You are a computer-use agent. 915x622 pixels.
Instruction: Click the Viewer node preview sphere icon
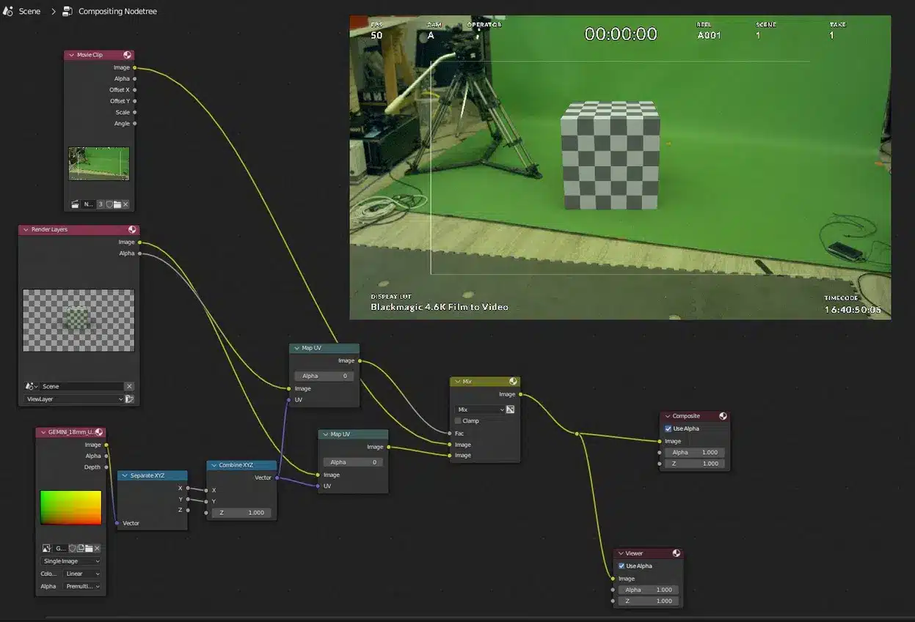[x=676, y=553]
